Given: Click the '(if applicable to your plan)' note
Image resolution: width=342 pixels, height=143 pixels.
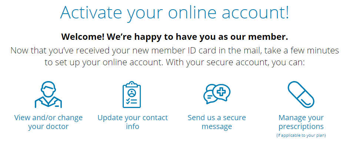Looking at the screenshot, I should coord(301,135).
